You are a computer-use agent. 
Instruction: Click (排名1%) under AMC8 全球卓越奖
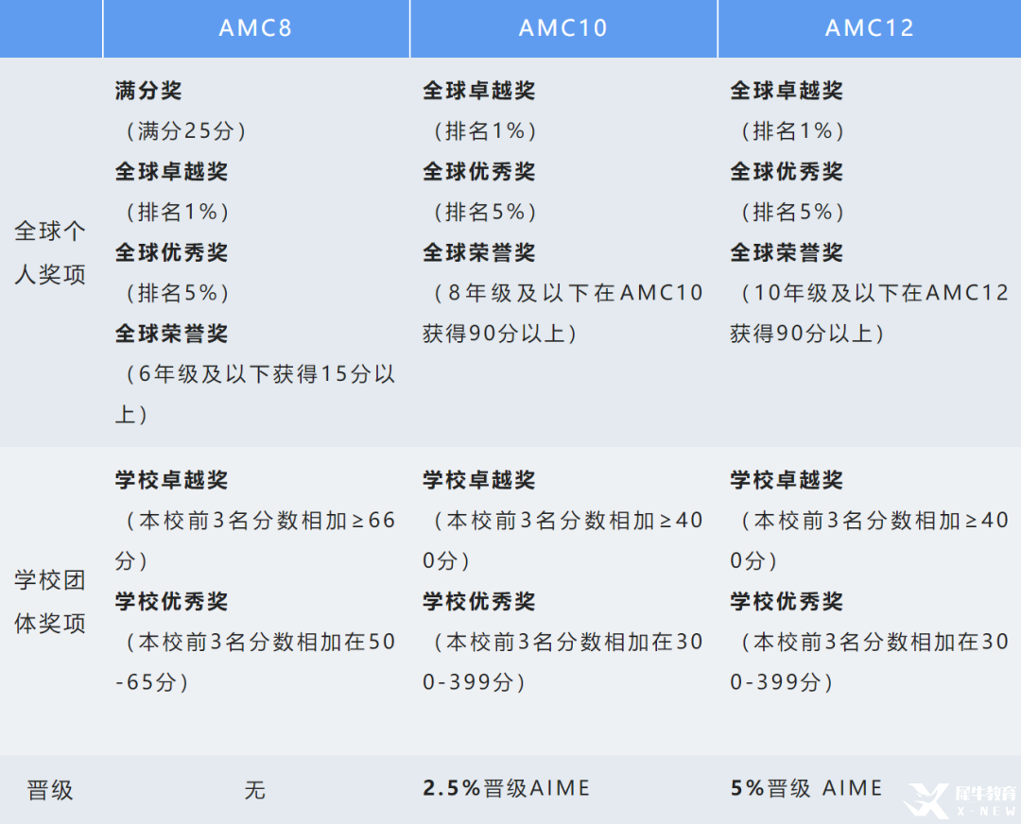pyautogui.click(x=177, y=213)
